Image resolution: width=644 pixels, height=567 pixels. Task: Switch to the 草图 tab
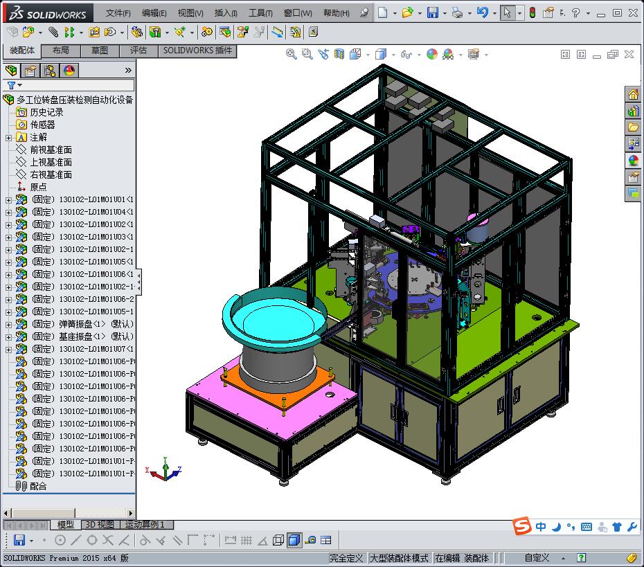tap(100, 51)
